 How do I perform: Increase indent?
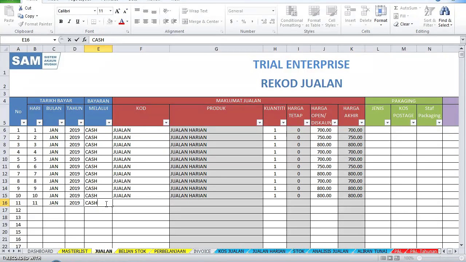pyautogui.click(x=174, y=21)
